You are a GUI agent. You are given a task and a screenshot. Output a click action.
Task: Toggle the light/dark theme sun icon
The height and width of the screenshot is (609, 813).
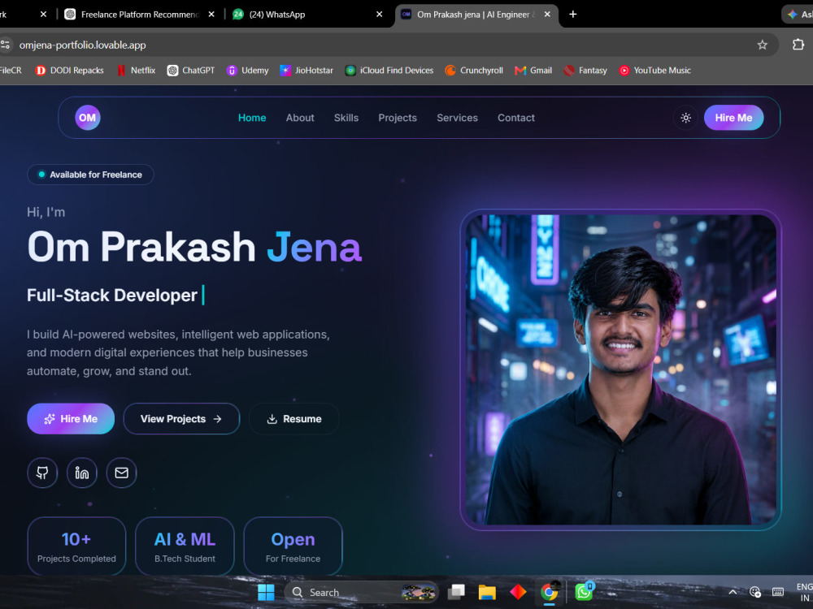(x=685, y=118)
